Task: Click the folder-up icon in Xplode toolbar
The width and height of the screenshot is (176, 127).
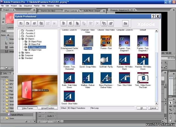Action: [x=21, y=23]
